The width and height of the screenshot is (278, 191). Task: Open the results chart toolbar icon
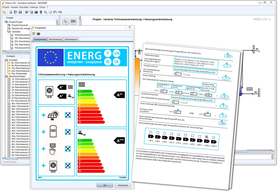pyautogui.click(x=50, y=12)
